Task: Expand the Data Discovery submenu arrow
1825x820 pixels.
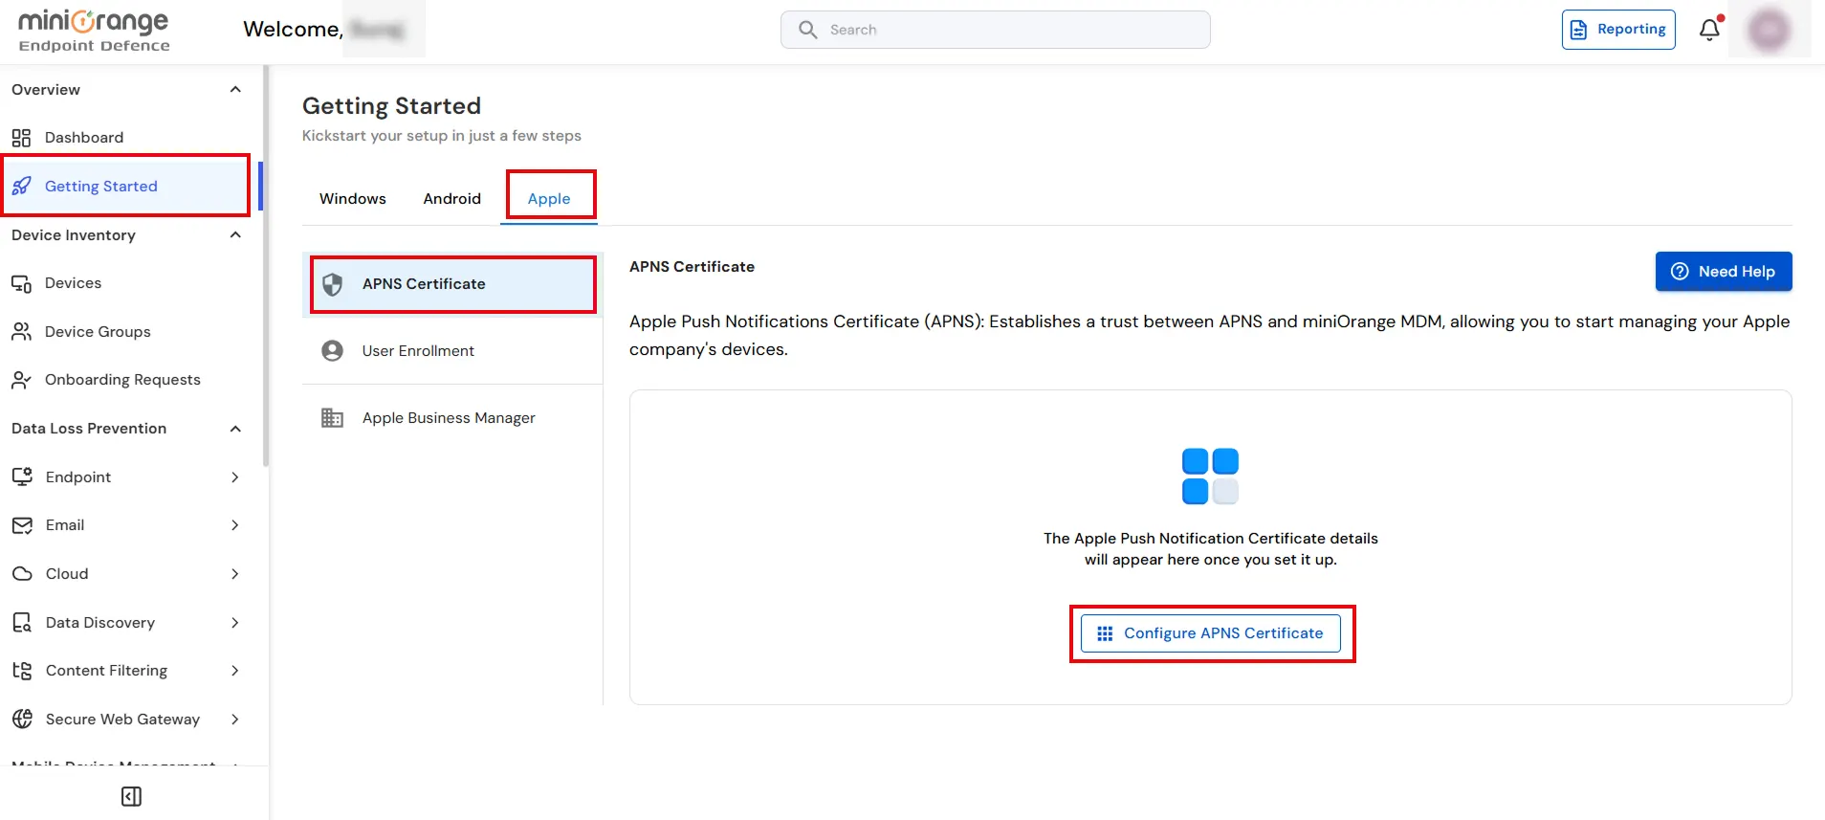Action: [x=235, y=623]
